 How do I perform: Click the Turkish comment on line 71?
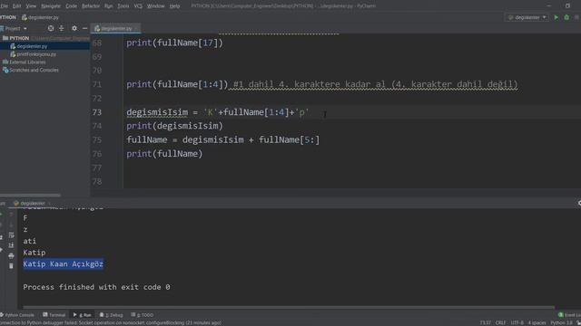click(x=375, y=84)
